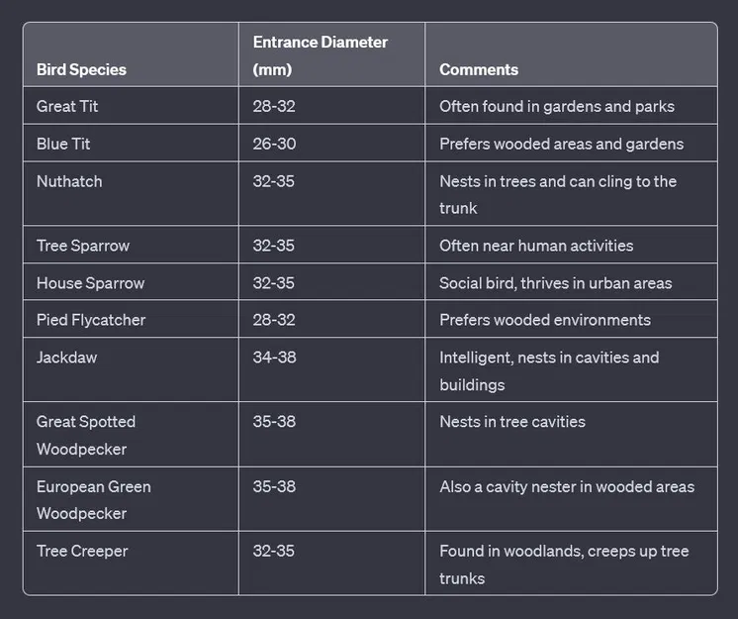The width and height of the screenshot is (738, 619).
Task: Select the Tree Sparrow cell
Action: (x=83, y=246)
